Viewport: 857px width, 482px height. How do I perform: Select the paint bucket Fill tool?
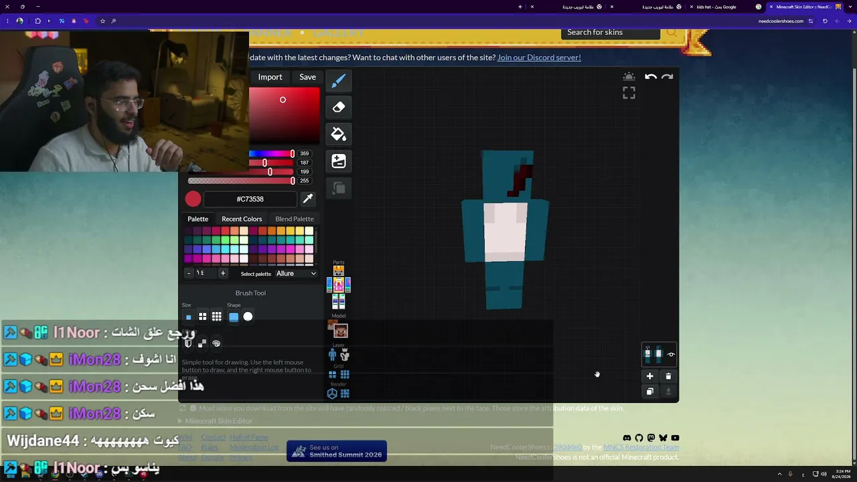coord(339,135)
